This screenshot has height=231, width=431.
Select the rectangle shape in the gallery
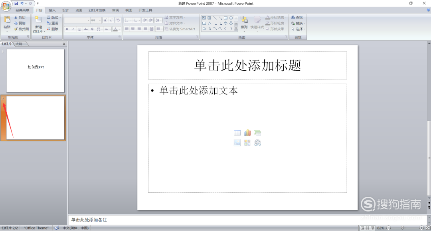pos(225,18)
